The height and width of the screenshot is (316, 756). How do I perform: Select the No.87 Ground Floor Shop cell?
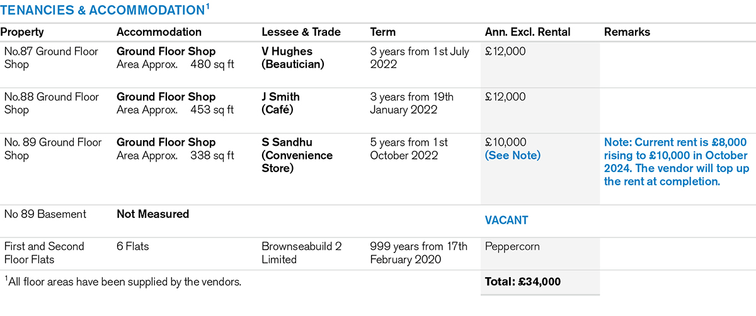pos(51,58)
